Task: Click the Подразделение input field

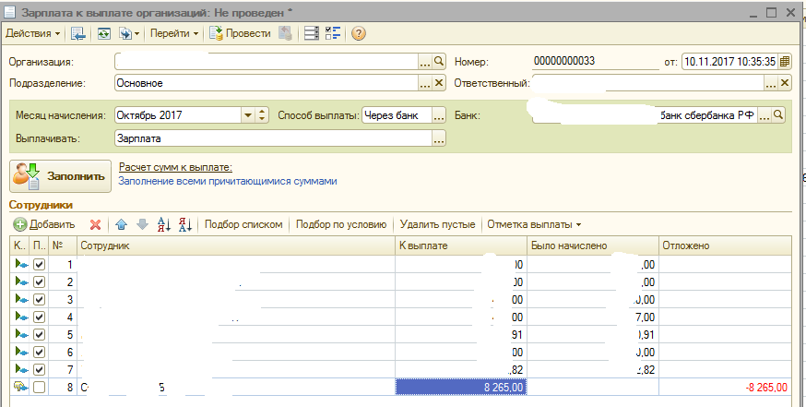Action: point(266,83)
